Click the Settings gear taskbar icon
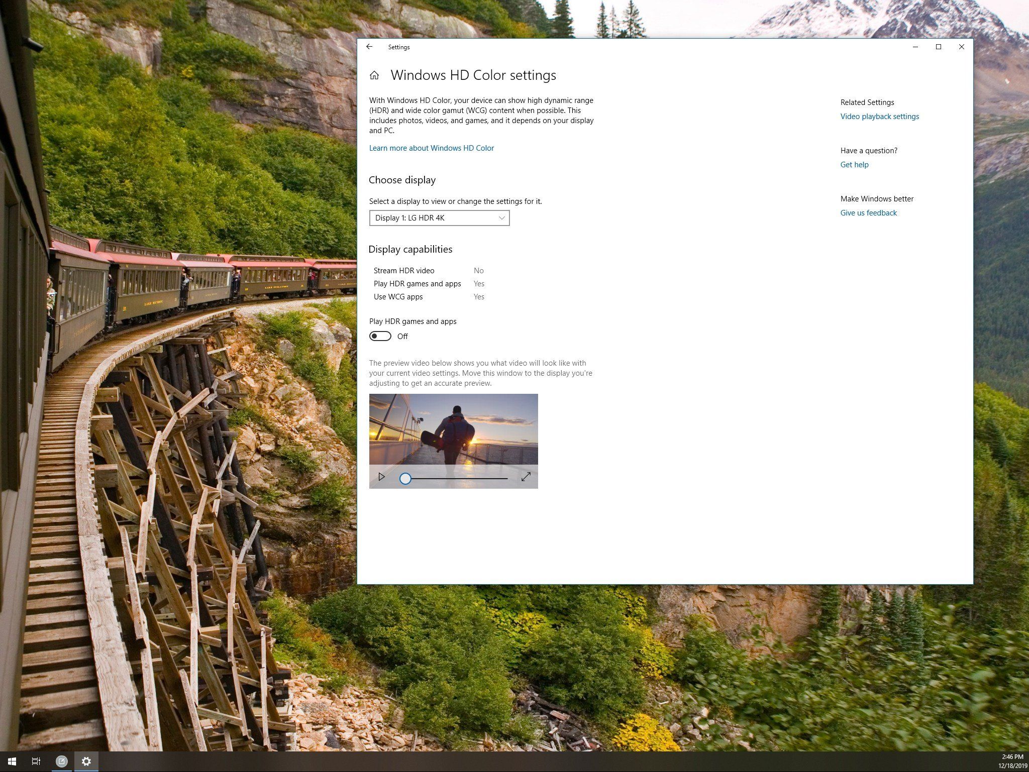The width and height of the screenshot is (1029, 772). pyautogui.click(x=86, y=761)
